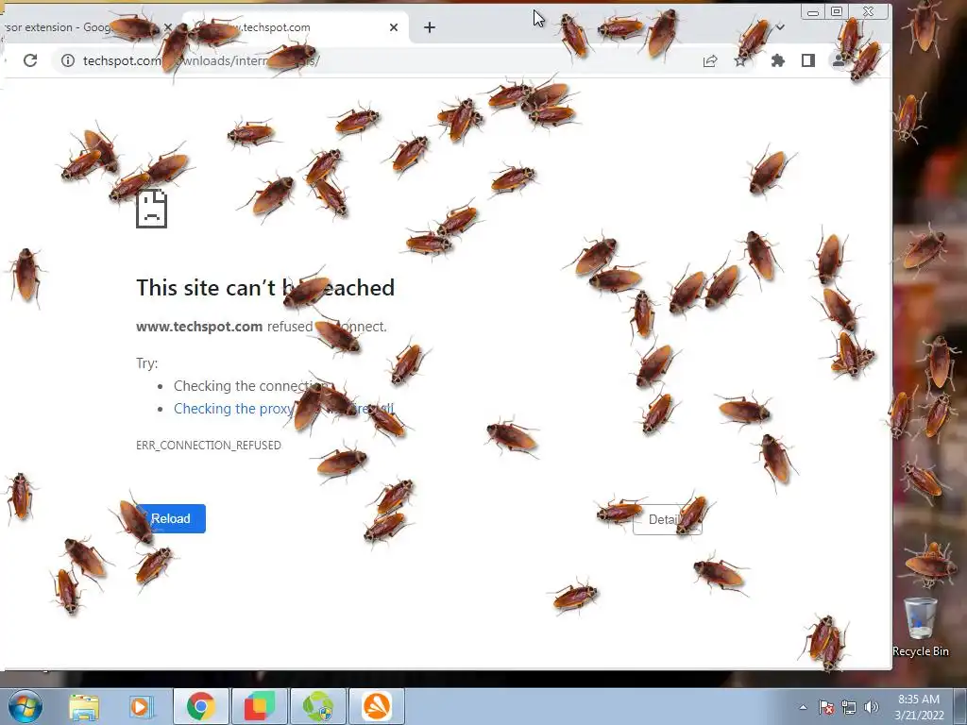Open the Recycle Bin desktop icon
This screenshot has width=967, height=725.
tap(920, 627)
